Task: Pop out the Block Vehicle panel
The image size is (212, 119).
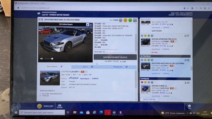Action: click(x=62, y=66)
